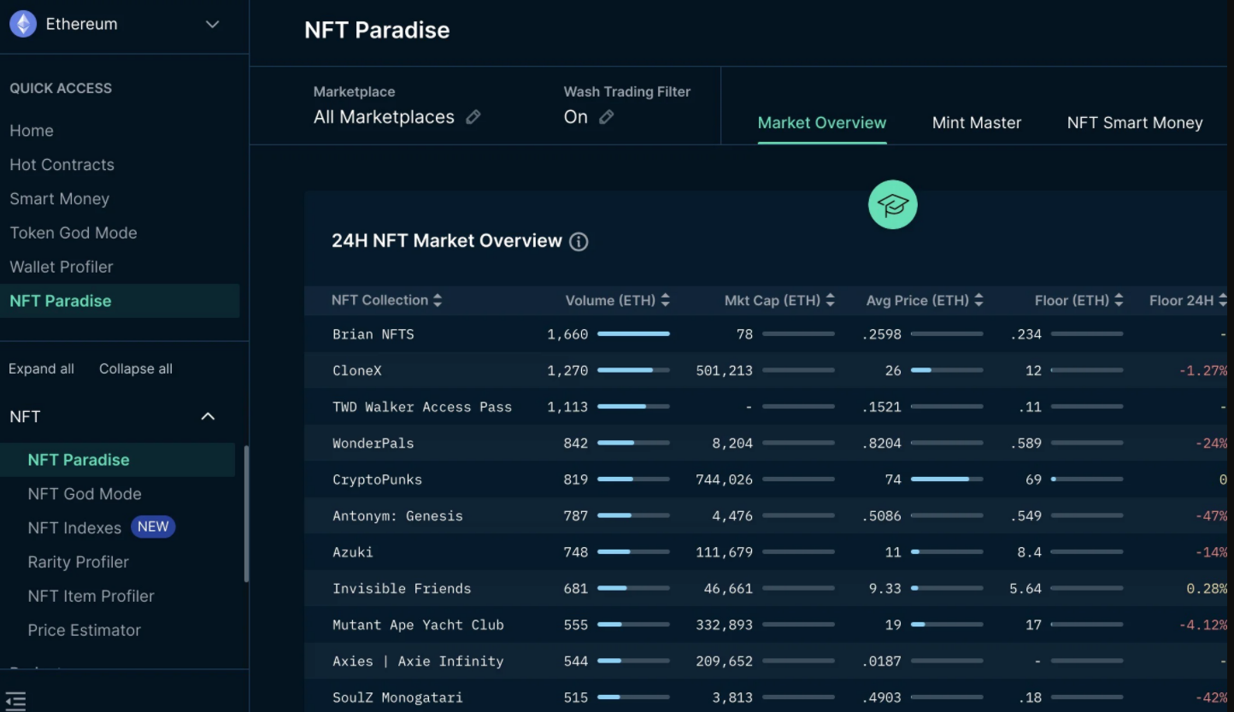Sort by Floor 24H column
The width and height of the screenshot is (1234, 712).
1188,300
